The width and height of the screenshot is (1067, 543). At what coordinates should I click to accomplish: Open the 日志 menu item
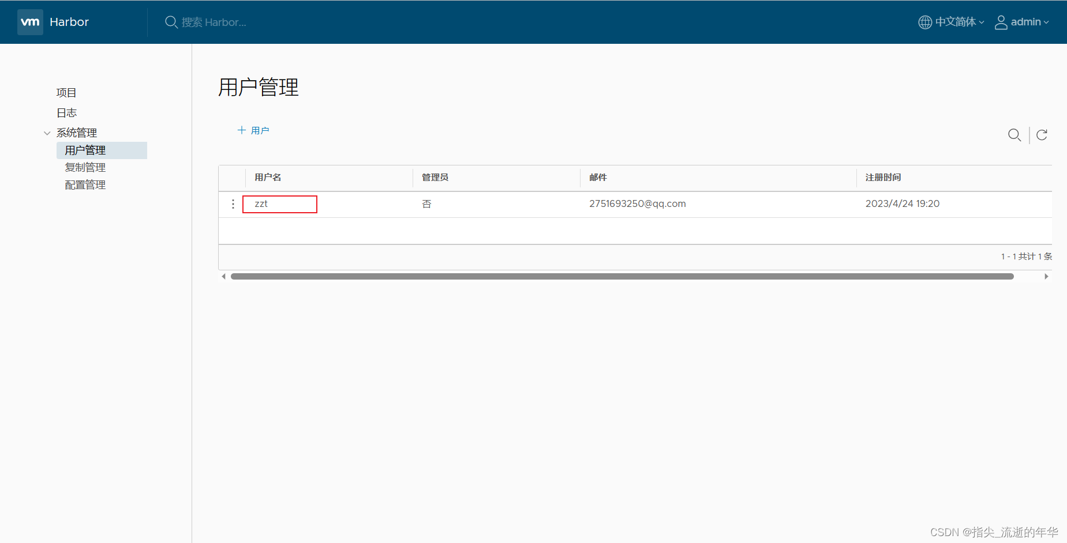[66, 113]
